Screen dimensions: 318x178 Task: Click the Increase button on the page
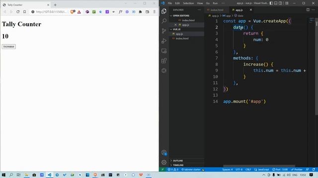point(9,46)
